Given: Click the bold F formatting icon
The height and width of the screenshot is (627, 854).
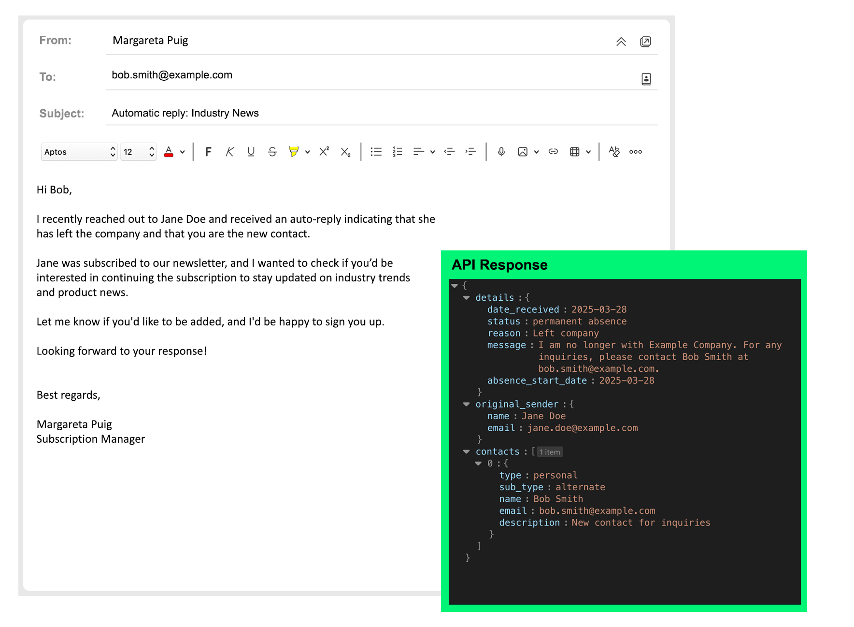Looking at the screenshot, I should point(208,152).
